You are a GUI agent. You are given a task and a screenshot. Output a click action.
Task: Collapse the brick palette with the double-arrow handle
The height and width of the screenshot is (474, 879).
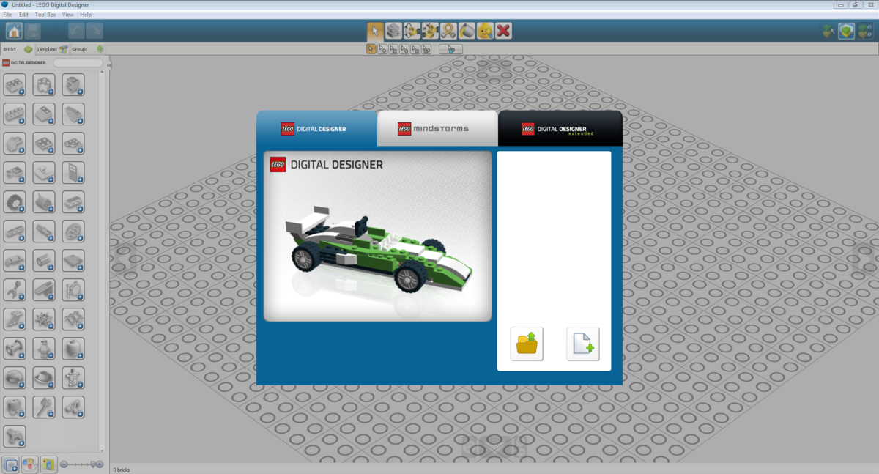coord(108,66)
